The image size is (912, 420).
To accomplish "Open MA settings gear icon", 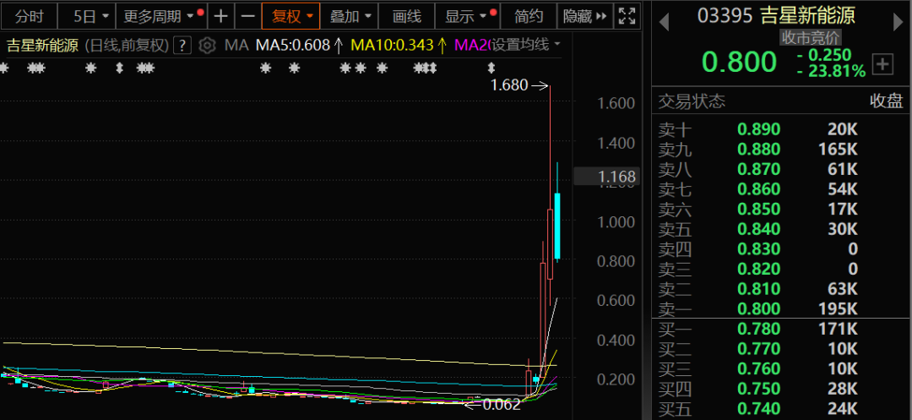I will [207, 46].
